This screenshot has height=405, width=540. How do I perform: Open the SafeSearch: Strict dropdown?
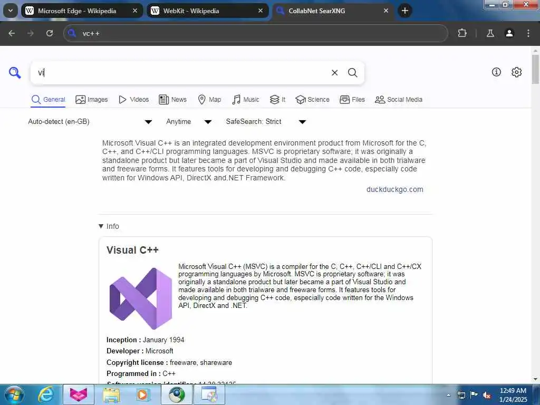pyautogui.click(x=266, y=122)
